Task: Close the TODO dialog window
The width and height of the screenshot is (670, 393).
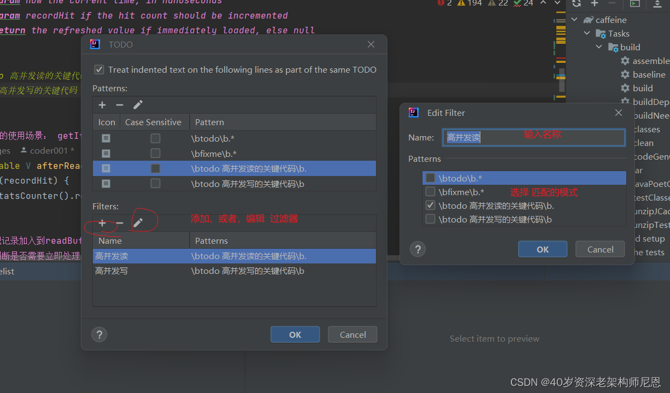Action: [x=371, y=44]
